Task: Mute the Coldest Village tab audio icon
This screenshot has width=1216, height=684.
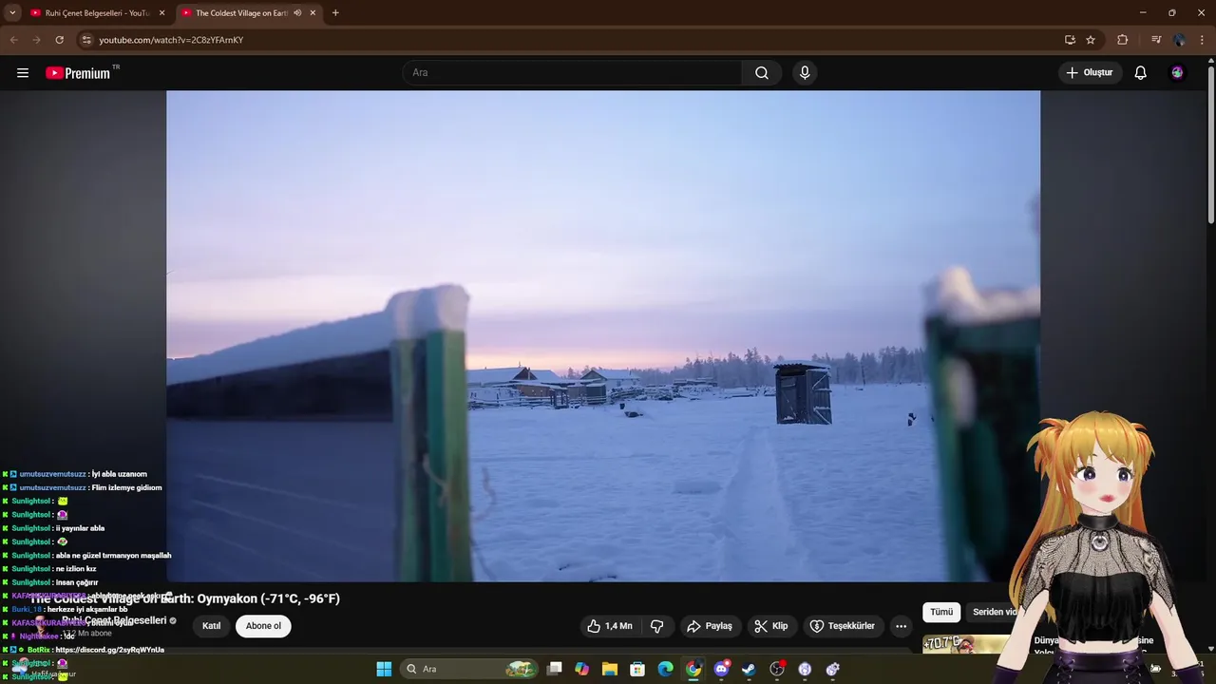Action: 297,13
